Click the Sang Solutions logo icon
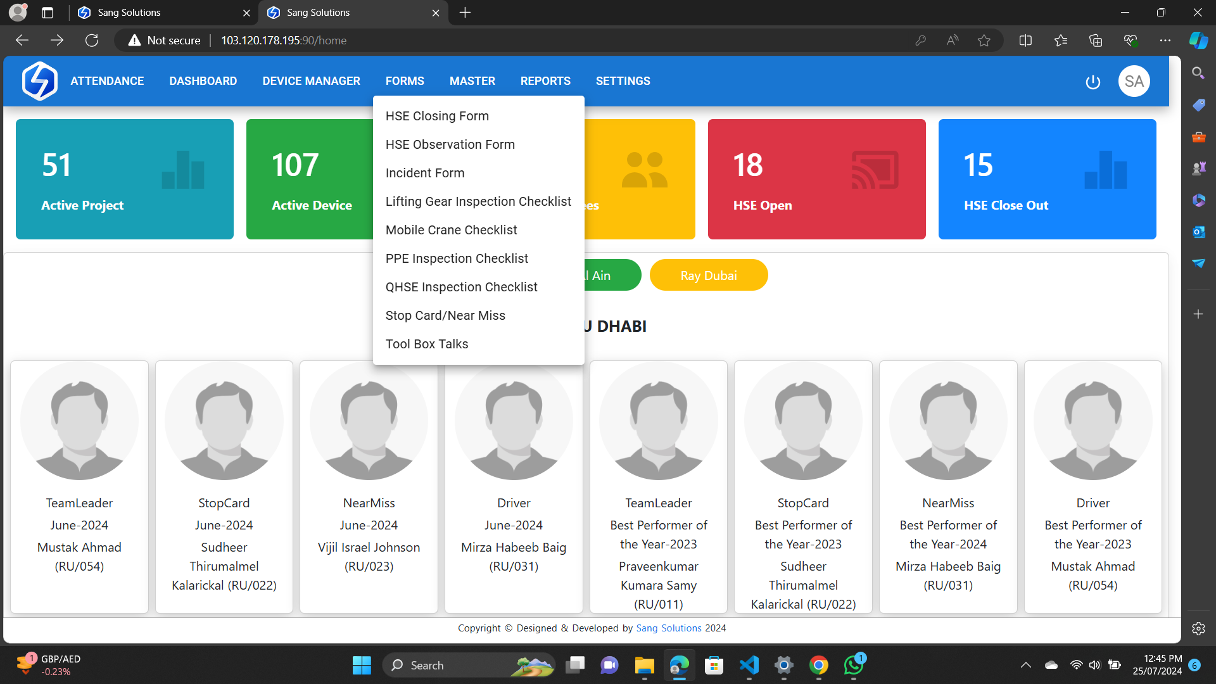 point(39,81)
